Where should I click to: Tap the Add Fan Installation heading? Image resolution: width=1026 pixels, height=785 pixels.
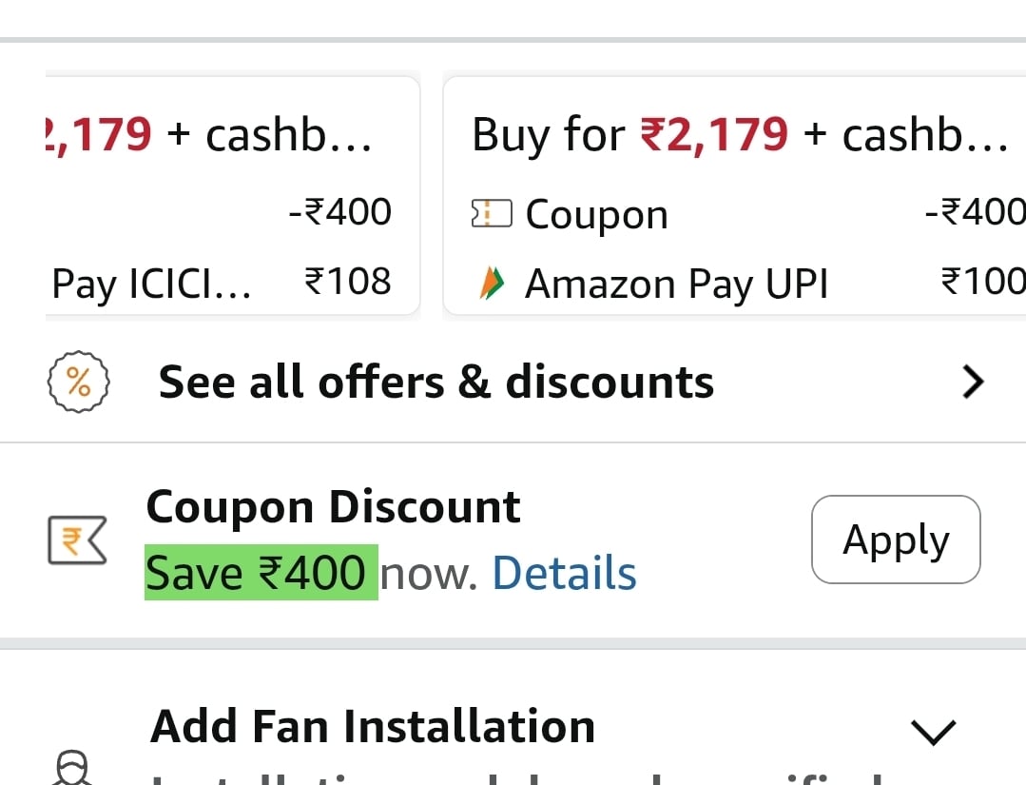point(373,727)
